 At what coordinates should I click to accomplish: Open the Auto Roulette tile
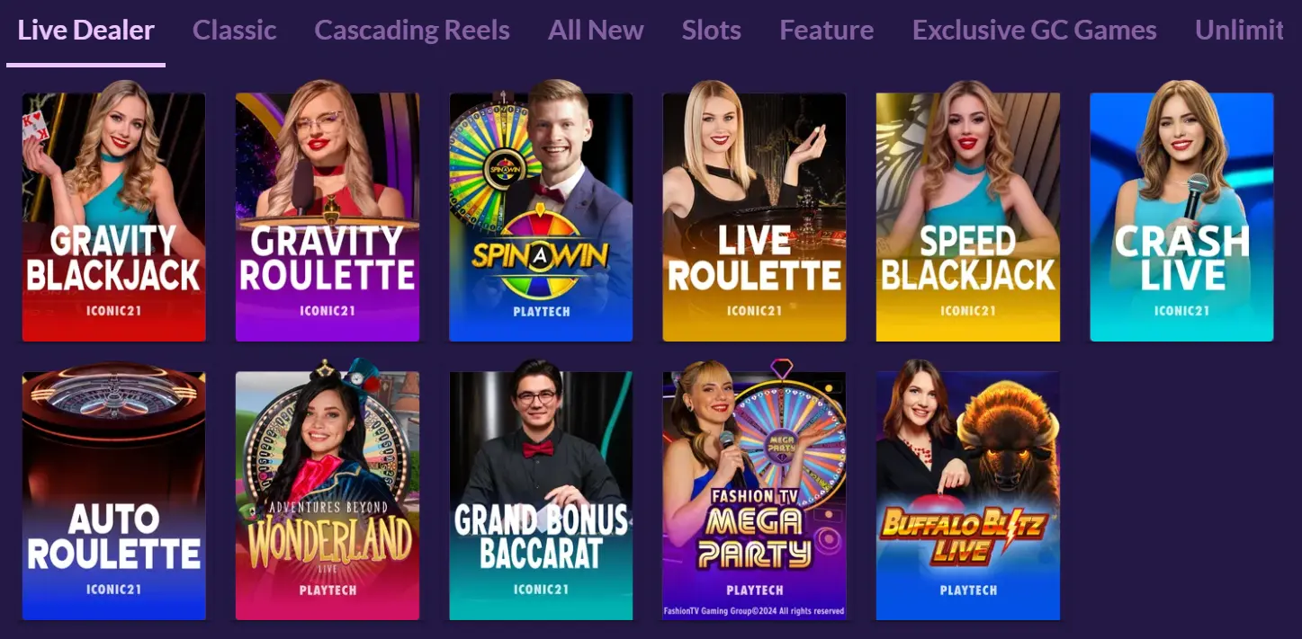click(x=114, y=495)
